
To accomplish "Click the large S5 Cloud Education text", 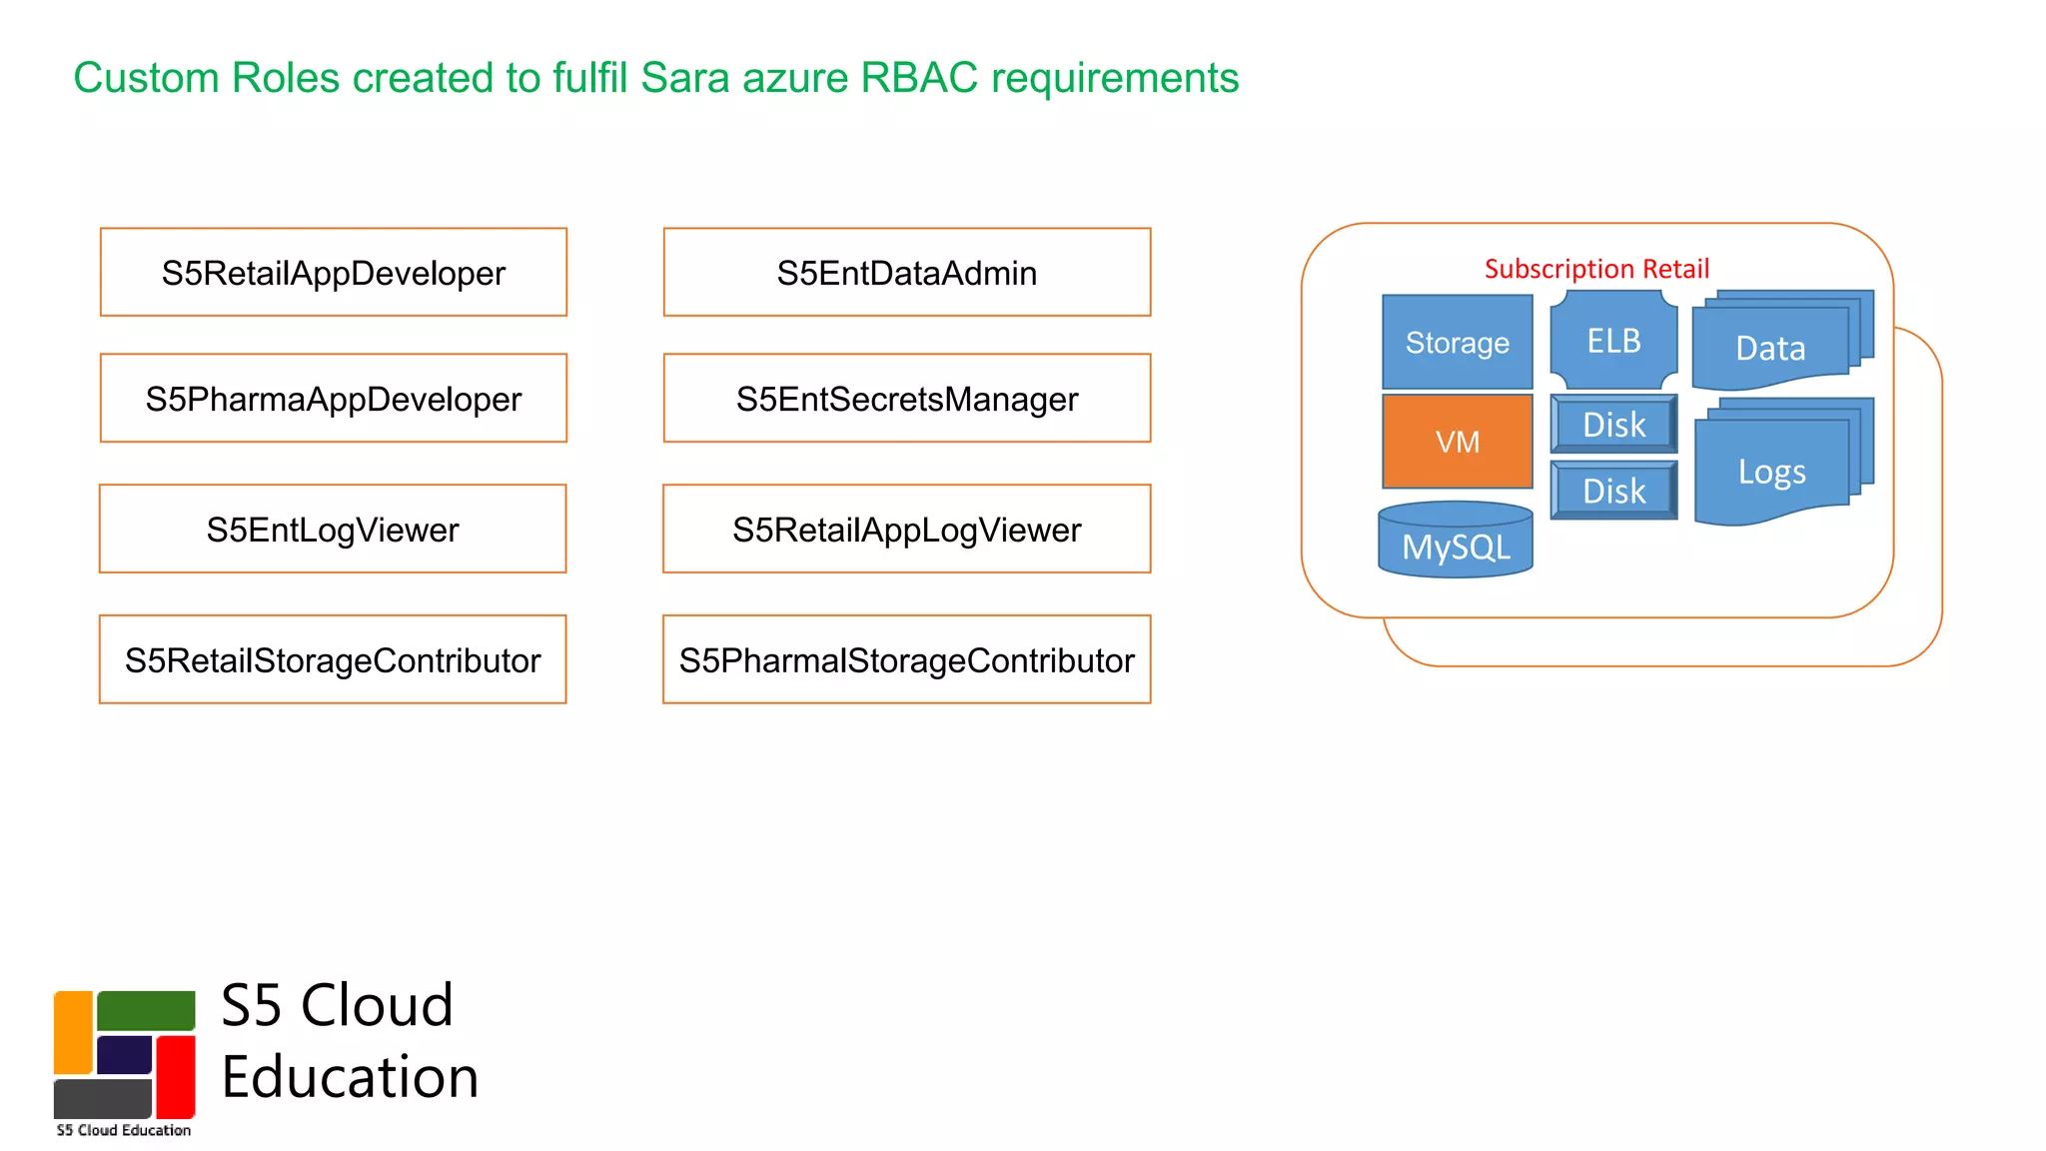I will pyautogui.click(x=350, y=1041).
